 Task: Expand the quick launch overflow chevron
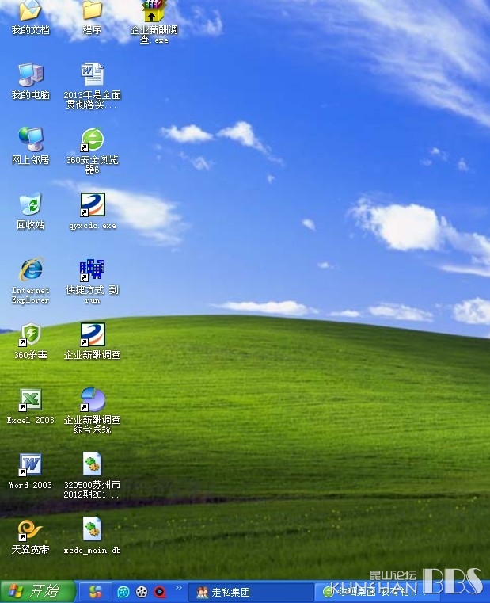(x=178, y=588)
